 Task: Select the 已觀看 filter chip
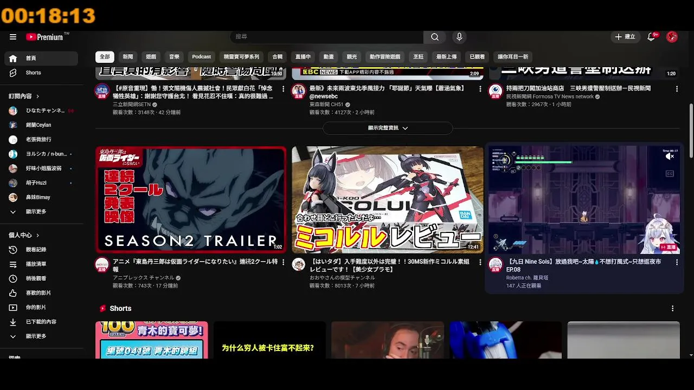(x=477, y=56)
